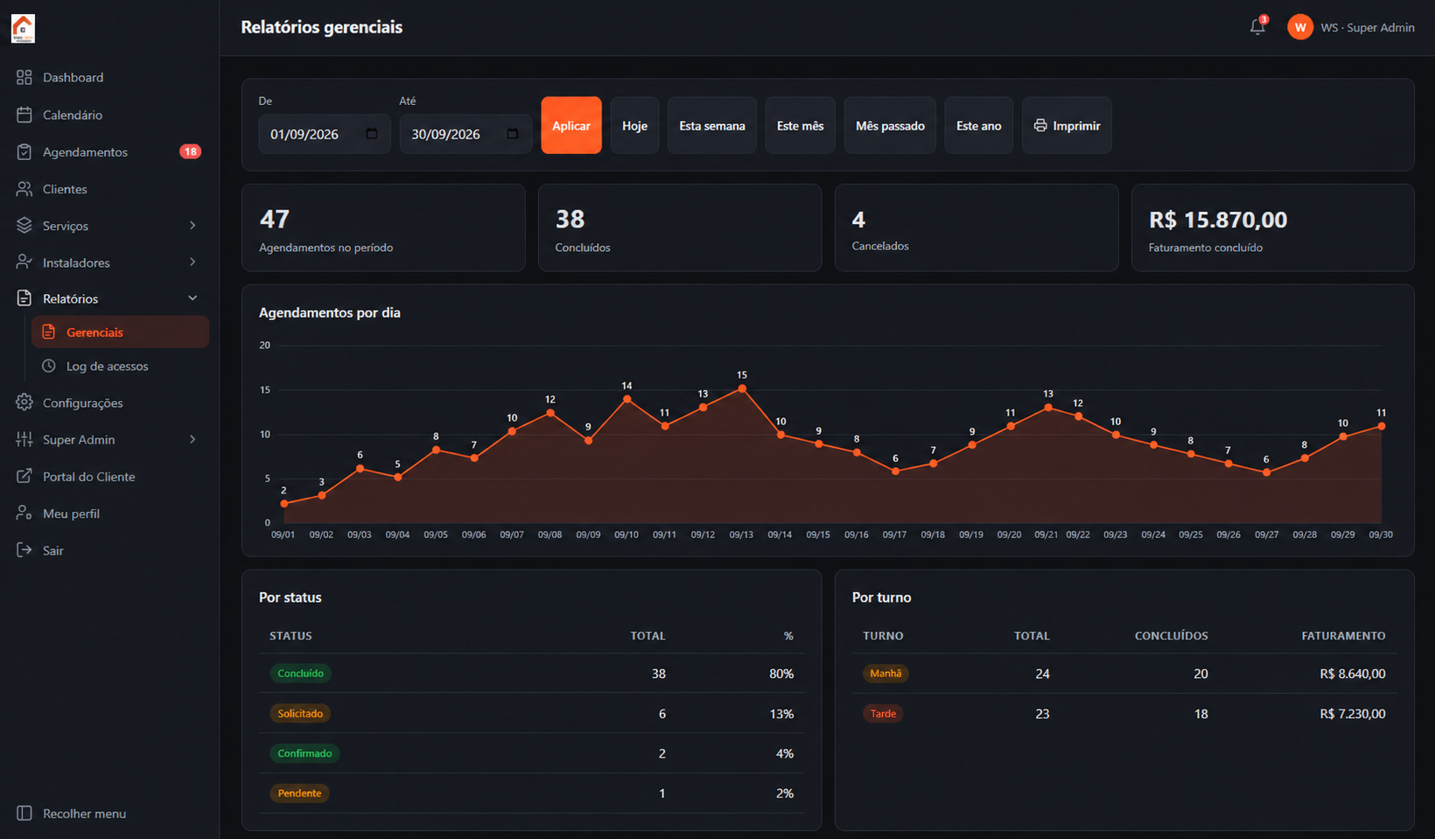Click the Meu perfil user icon
The height and width of the screenshot is (839, 1435).
(24, 514)
